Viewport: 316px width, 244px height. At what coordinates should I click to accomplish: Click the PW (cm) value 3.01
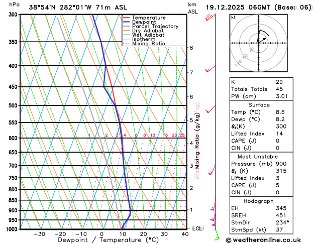click(x=282, y=96)
